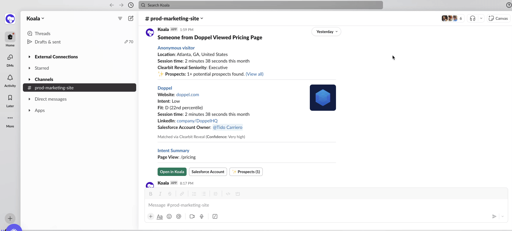
Task: Expand the Apps section
Action: (29, 110)
